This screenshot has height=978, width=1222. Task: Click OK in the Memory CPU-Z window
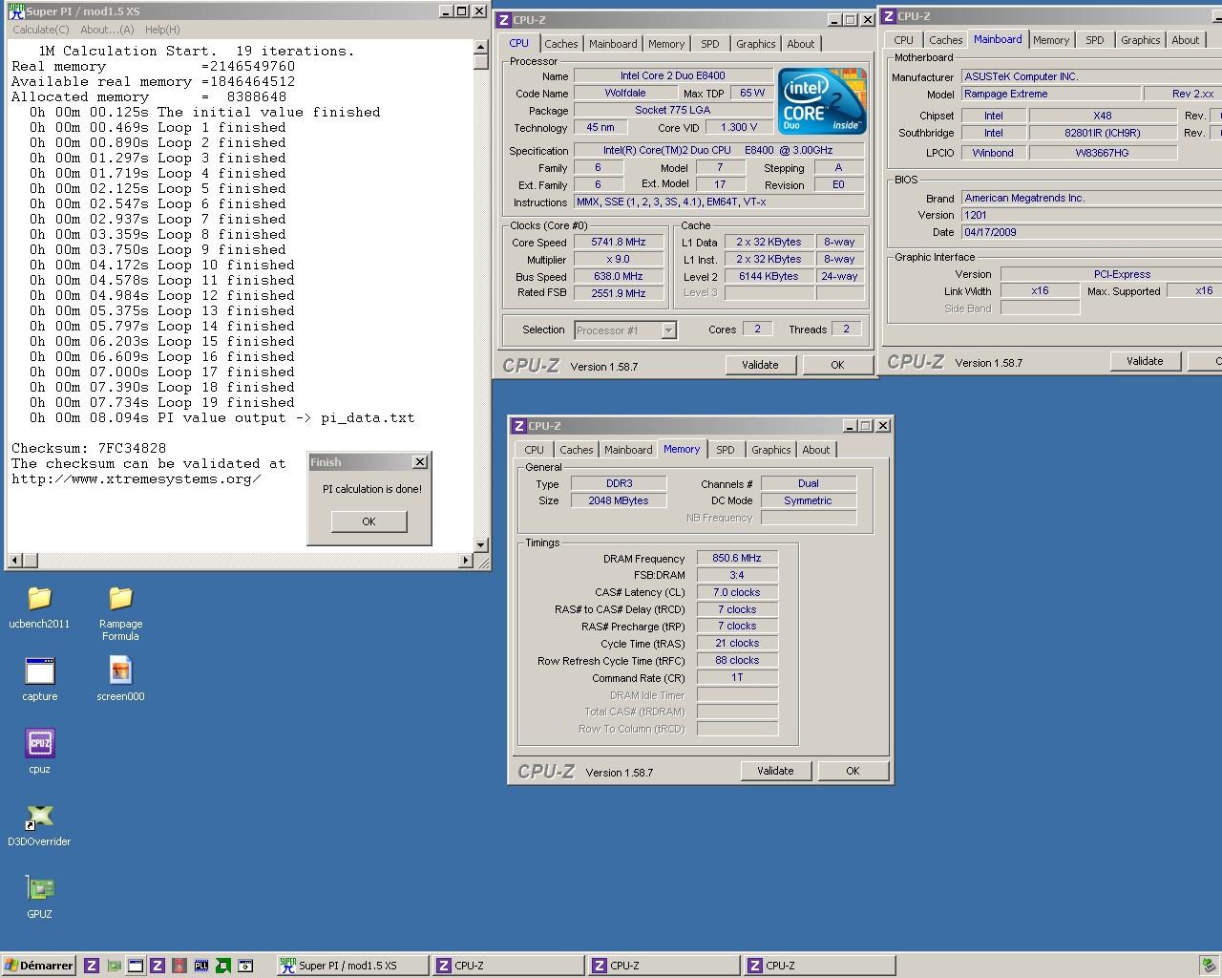click(853, 771)
